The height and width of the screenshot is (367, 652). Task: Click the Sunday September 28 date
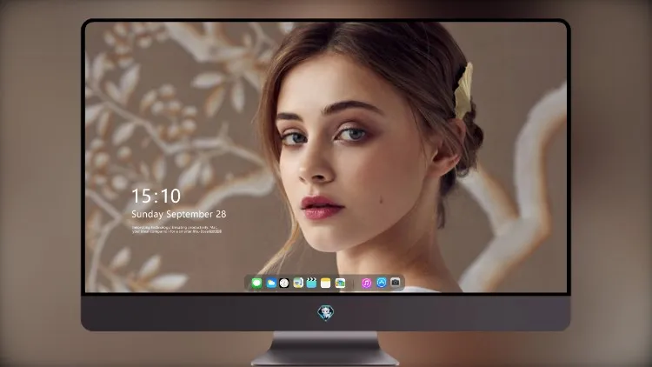179,214
